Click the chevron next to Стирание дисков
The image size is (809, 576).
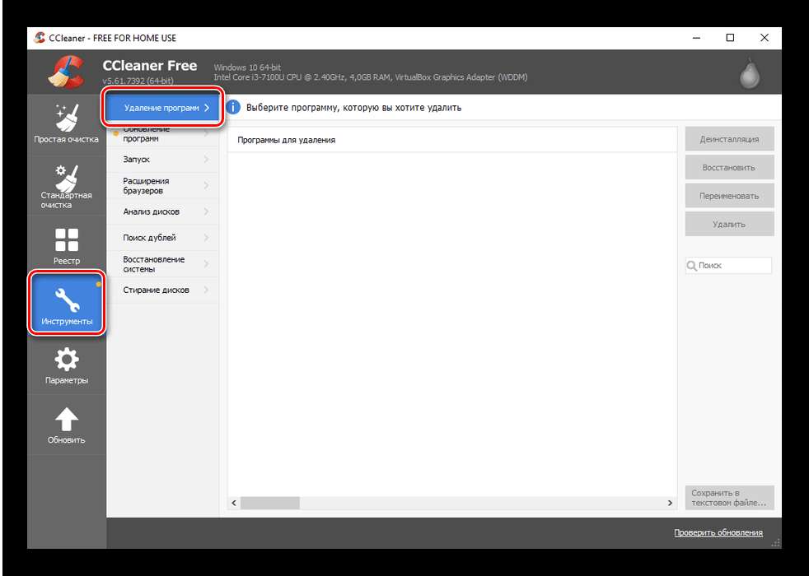[x=207, y=290]
